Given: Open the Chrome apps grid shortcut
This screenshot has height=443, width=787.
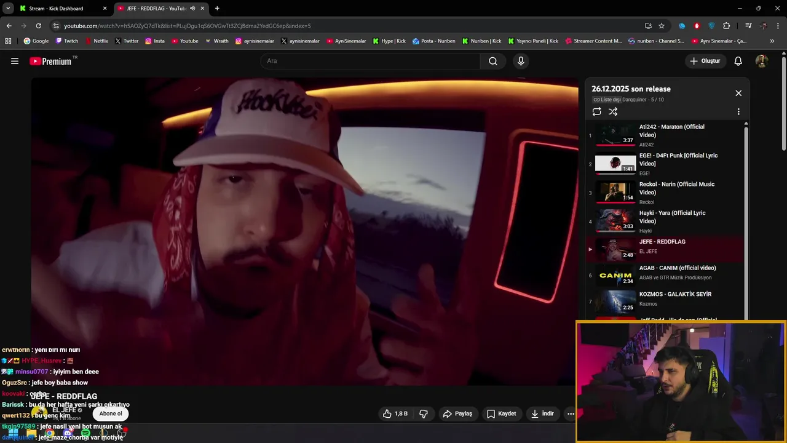Looking at the screenshot, I should tap(8, 41).
